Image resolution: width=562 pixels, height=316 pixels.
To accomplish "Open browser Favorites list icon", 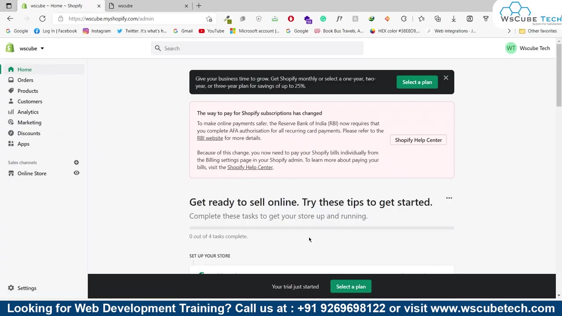I will (421, 19).
